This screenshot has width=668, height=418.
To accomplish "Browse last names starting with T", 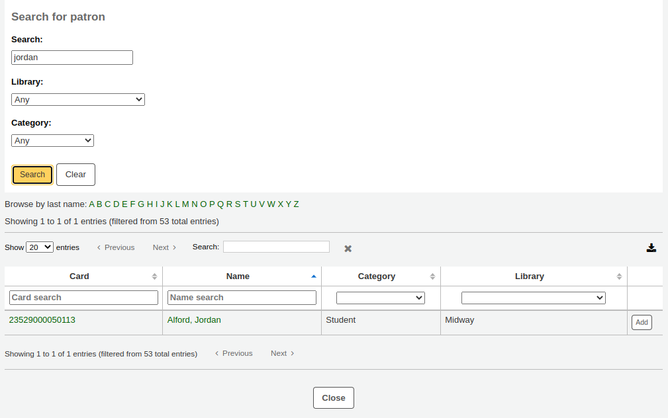I will point(246,204).
